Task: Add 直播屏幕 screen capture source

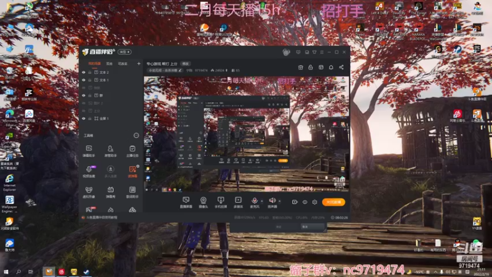Action: click(186, 203)
